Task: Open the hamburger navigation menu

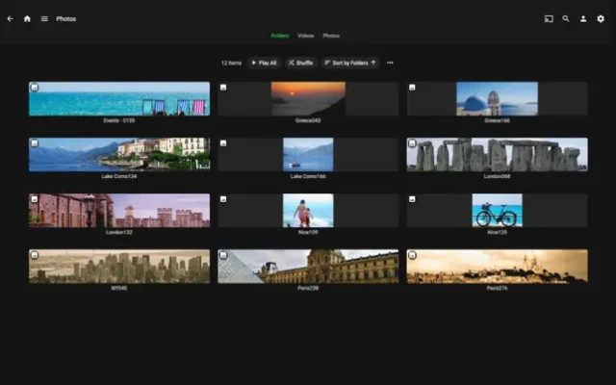Action: click(44, 18)
